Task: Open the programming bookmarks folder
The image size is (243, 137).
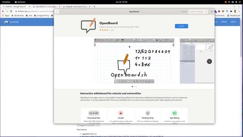Action: click(41, 16)
